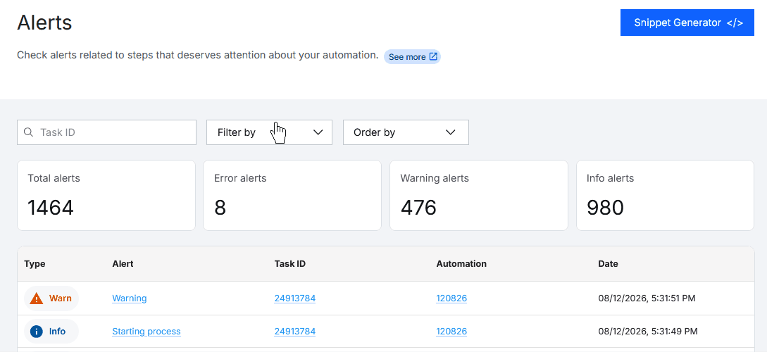Click the Automation column header
This screenshot has height=352, width=767.
point(461,263)
